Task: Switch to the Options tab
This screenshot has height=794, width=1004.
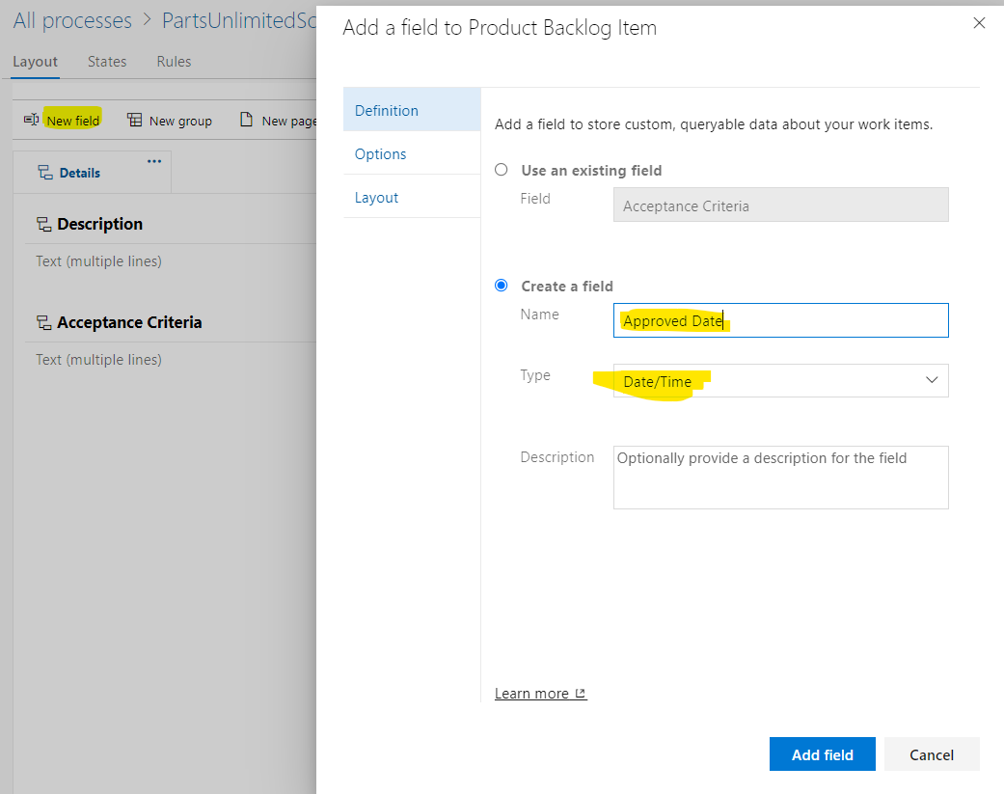Action: (381, 153)
